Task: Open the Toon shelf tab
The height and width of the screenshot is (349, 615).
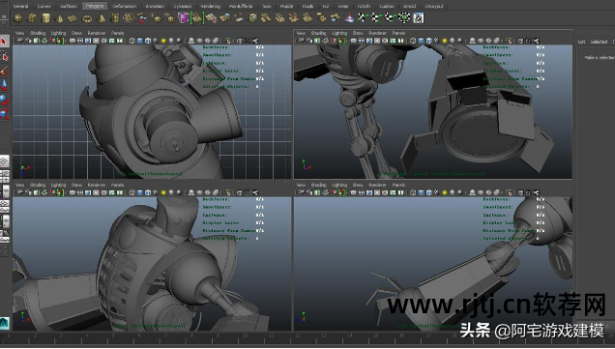Action: click(267, 6)
